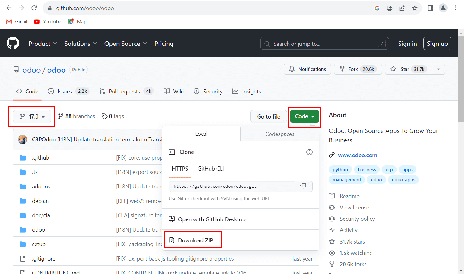Open the Chrome profile avatar
The width and height of the screenshot is (464, 274).
click(x=443, y=8)
